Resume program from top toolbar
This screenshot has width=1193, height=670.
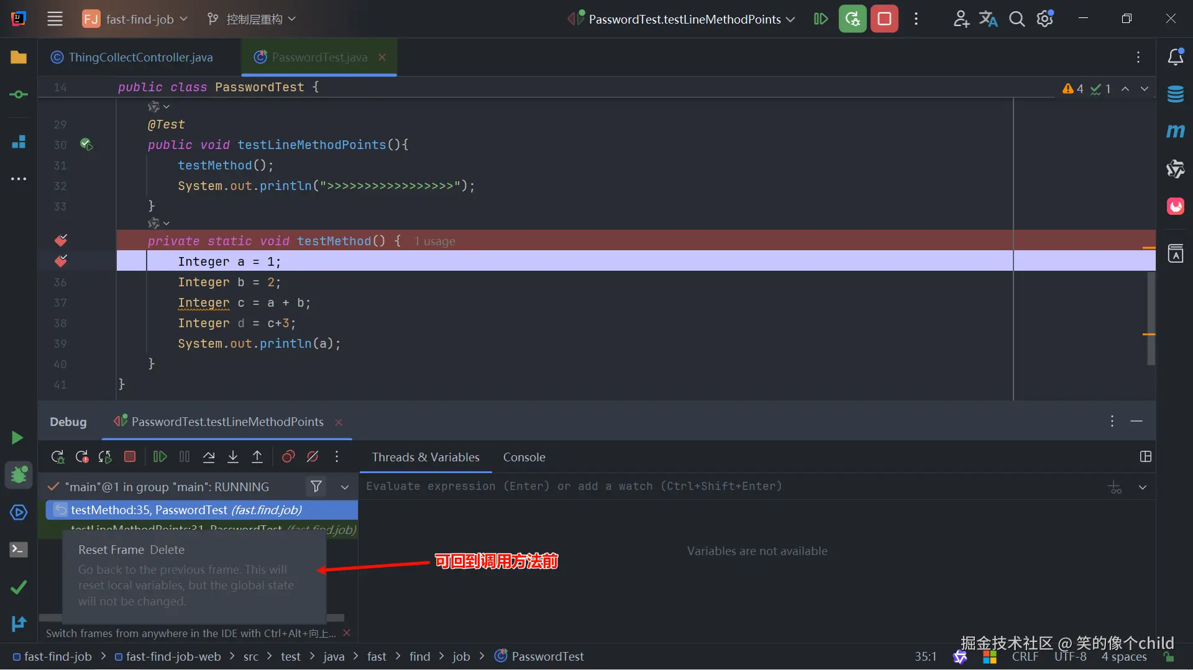[x=821, y=19]
